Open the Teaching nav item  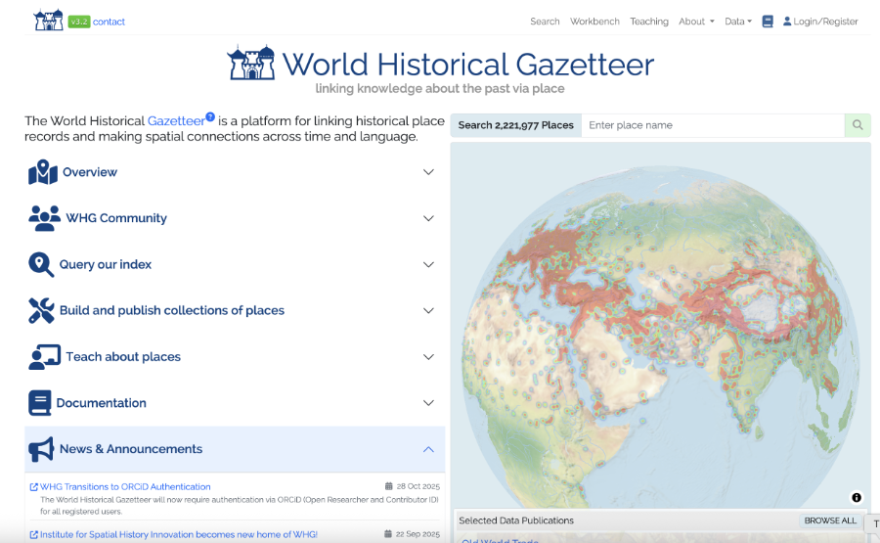649,22
